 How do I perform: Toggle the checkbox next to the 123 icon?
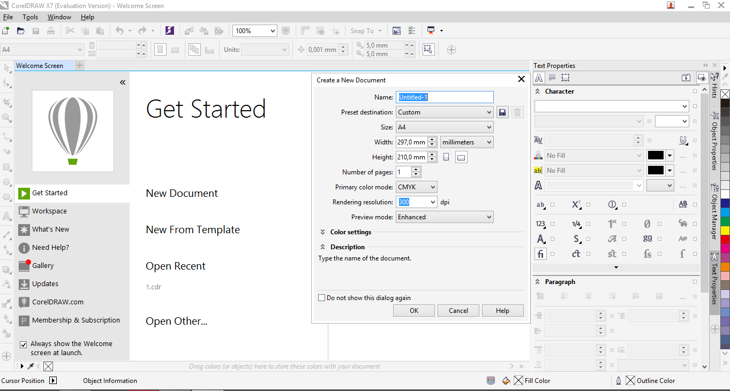552,224
